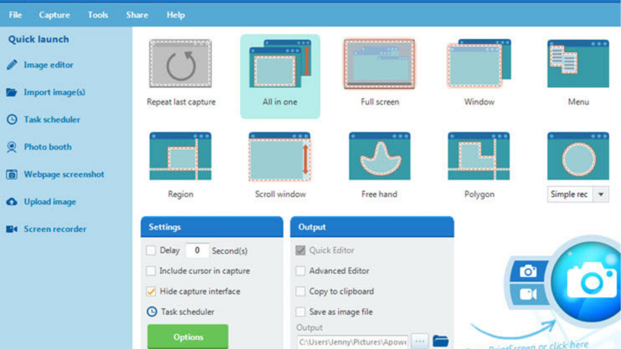Pick the Menu capture mode
This screenshot has width=621, height=349.
point(577,64)
